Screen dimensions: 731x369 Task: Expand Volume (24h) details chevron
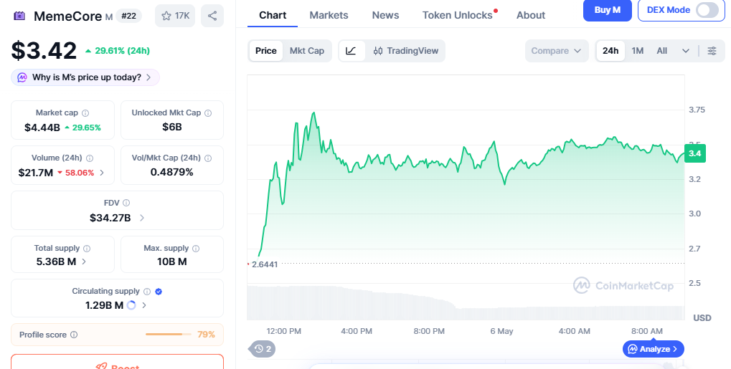pyautogui.click(x=102, y=173)
